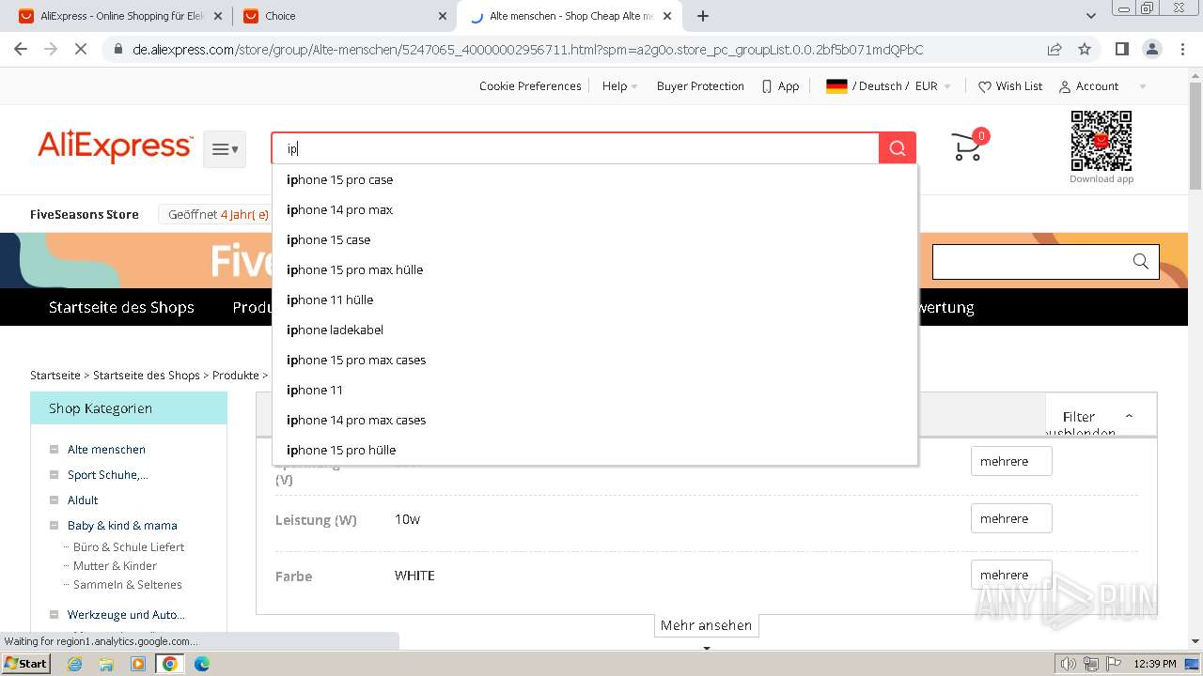The width and height of the screenshot is (1203, 676).
Task: Click mehrere button in the Spannung row
Action: (x=1011, y=461)
